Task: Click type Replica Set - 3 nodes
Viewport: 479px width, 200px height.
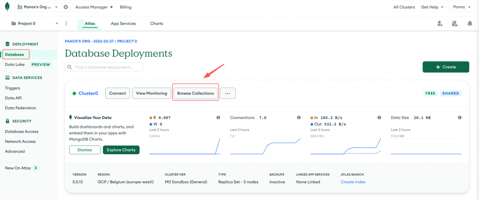Action: tap(238, 182)
